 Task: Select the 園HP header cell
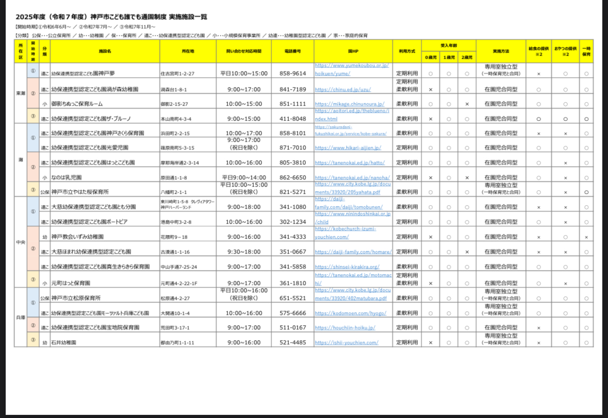[353, 52]
